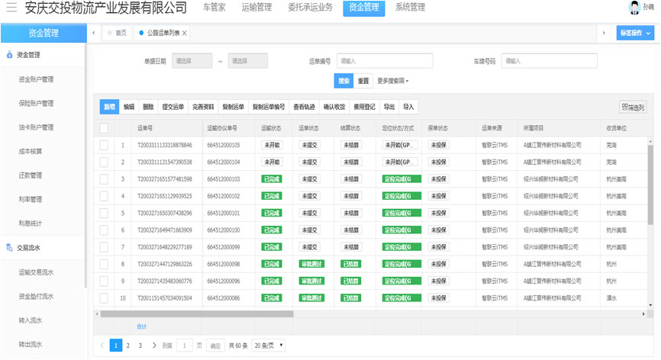Click the 搜索 button
Image resolution: width=661 pixels, height=360 pixels.
(344, 81)
